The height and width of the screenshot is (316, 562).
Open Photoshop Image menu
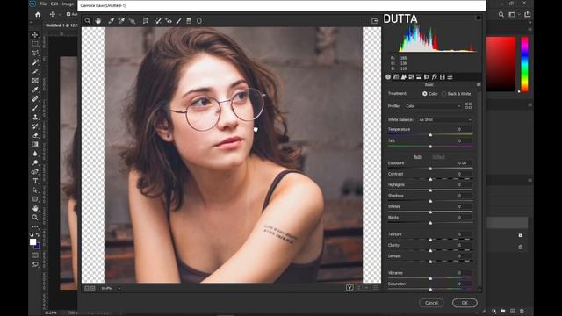pos(68,4)
